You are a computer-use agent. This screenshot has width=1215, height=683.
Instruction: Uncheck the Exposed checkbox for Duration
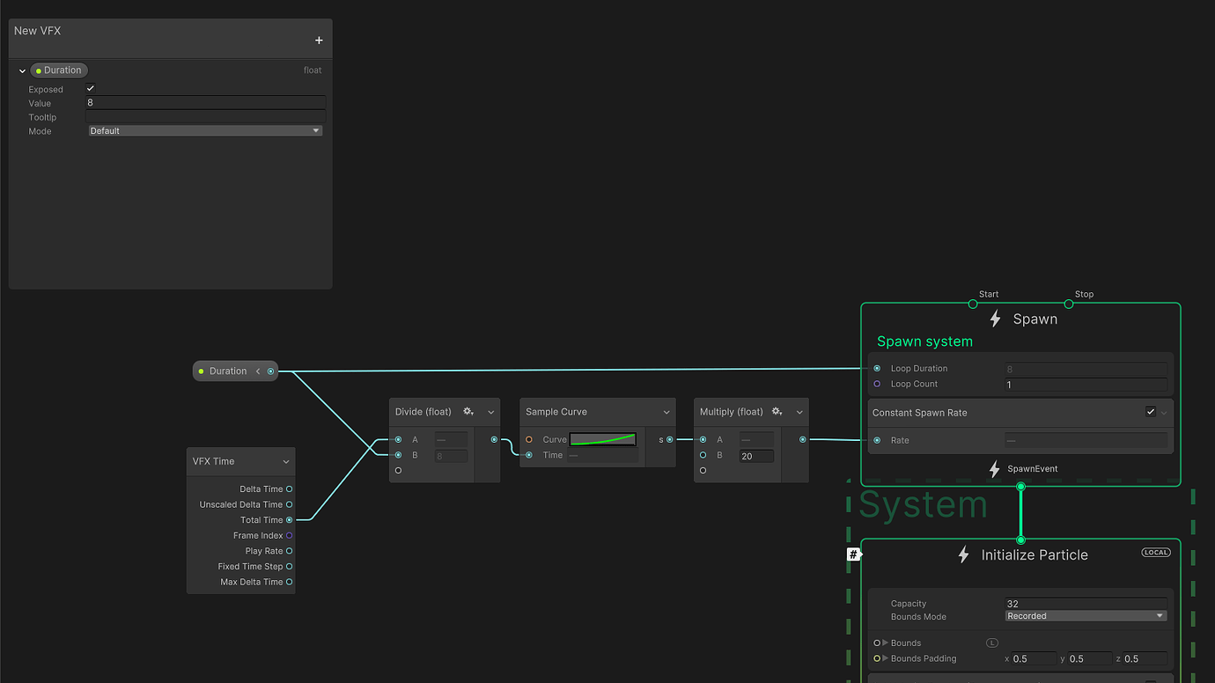click(90, 88)
